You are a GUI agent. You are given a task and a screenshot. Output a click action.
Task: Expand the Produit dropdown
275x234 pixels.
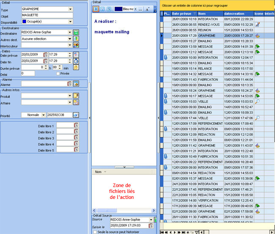point(70,96)
